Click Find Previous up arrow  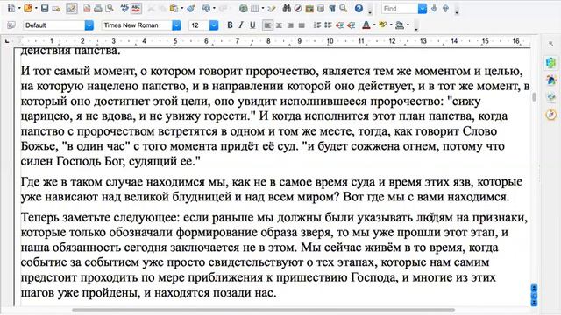coord(445,8)
